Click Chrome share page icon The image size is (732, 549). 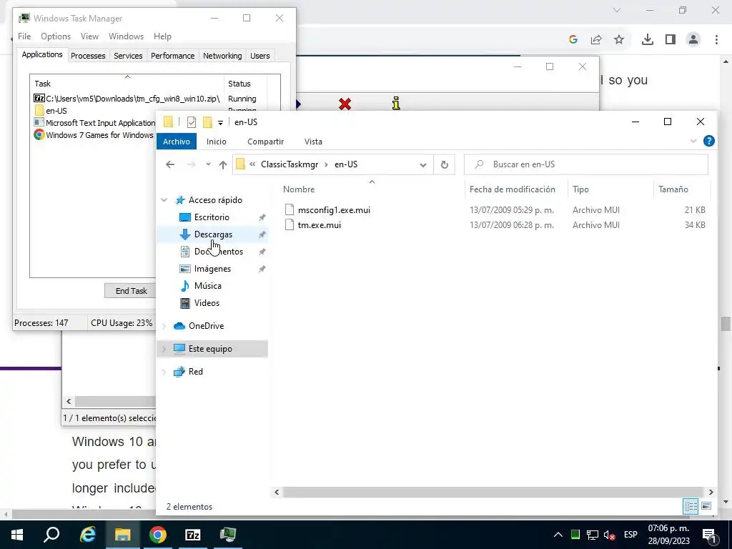tap(596, 40)
